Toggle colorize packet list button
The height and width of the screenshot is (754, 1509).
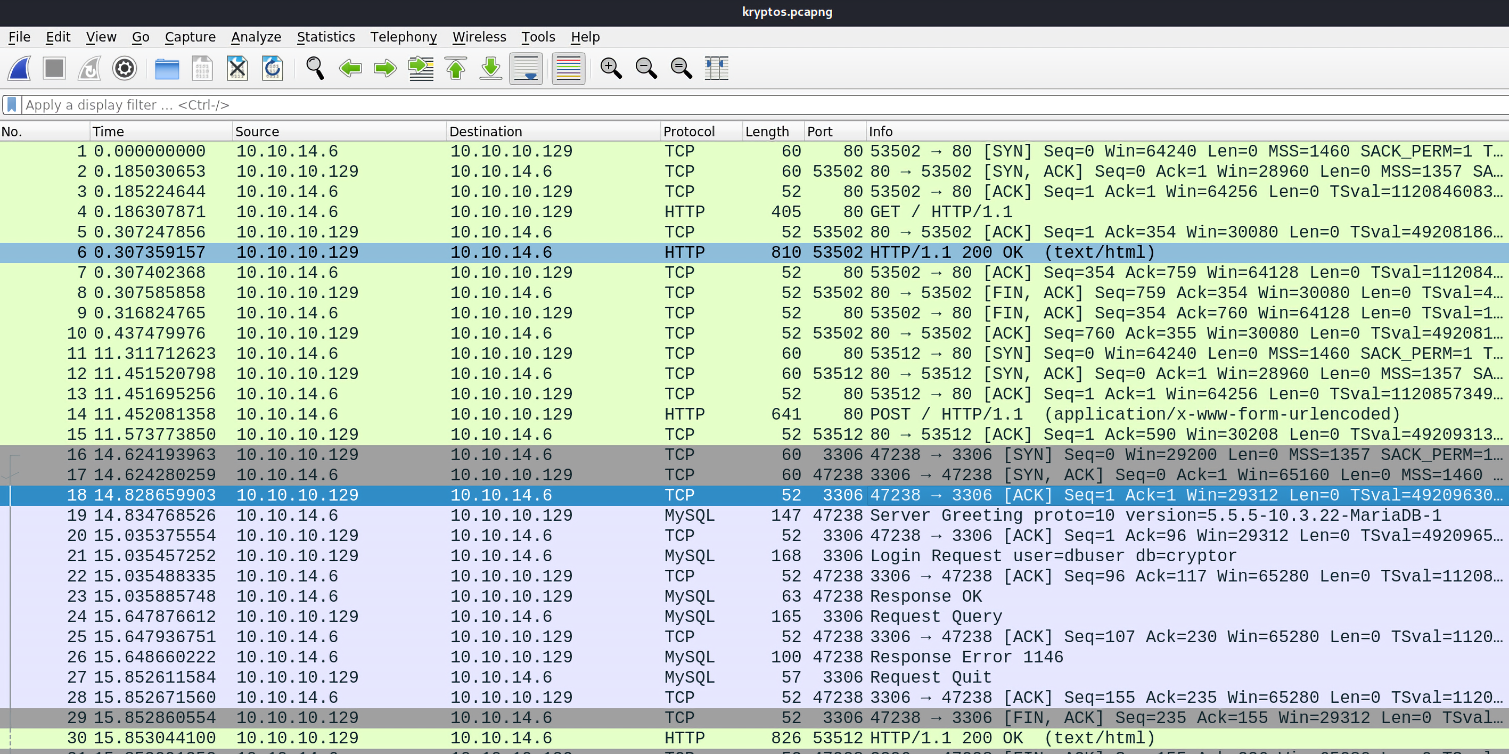(x=568, y=69)
